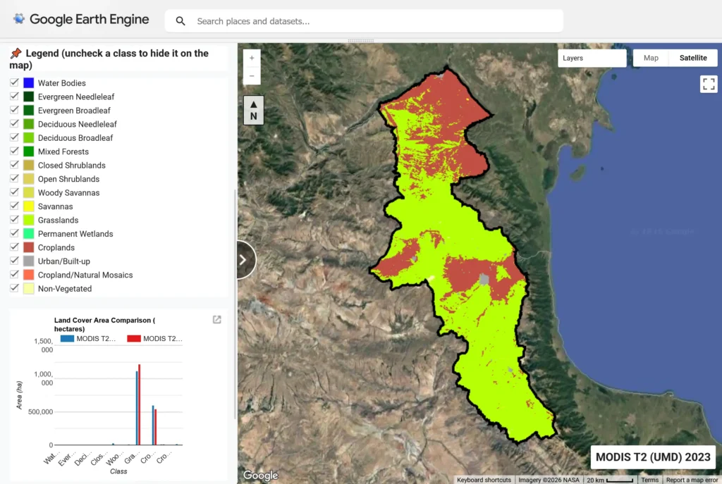Image resolution: width=722 pixels, height=484 pixels.
Task: Click the Land Cover Area Comparison chart title
Action: [104, 324]
